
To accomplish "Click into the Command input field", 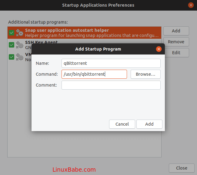I will point(94,74).
